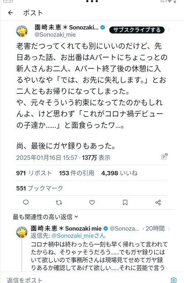The height and width of the screenshot is (283, 184).
Task: Open the 4,398 いいね likes list
Action: point(119,173)
